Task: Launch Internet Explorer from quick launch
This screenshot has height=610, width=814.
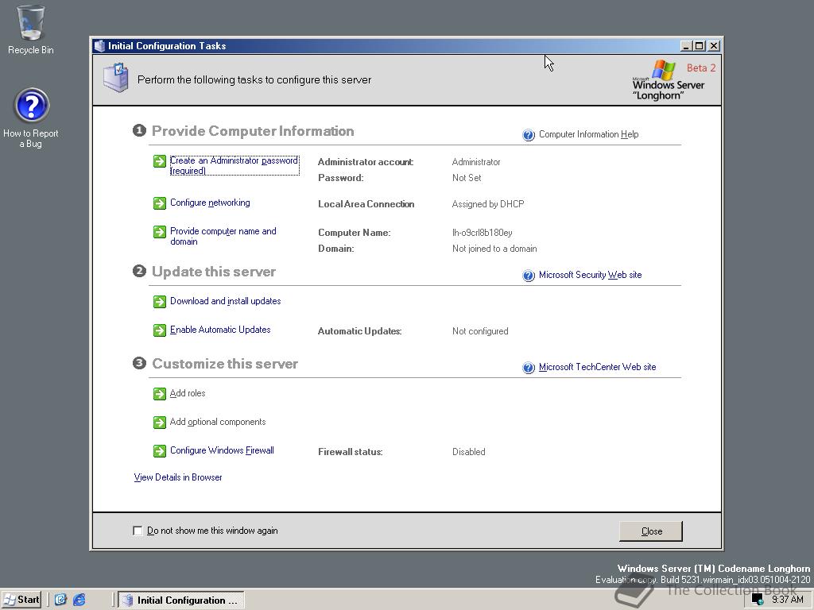Action: [x=79, y=600]
